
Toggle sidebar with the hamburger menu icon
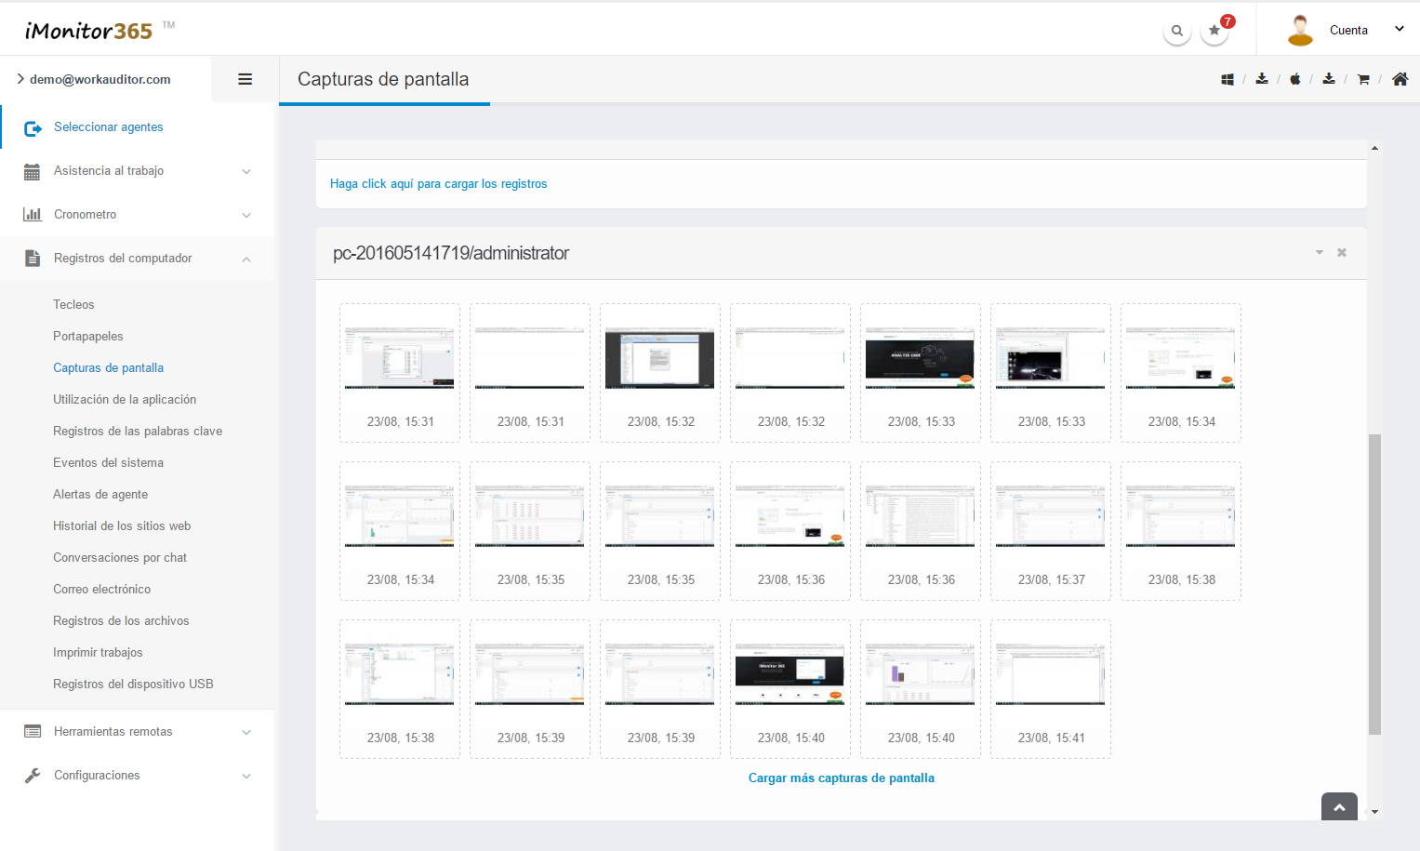[246, 79]
